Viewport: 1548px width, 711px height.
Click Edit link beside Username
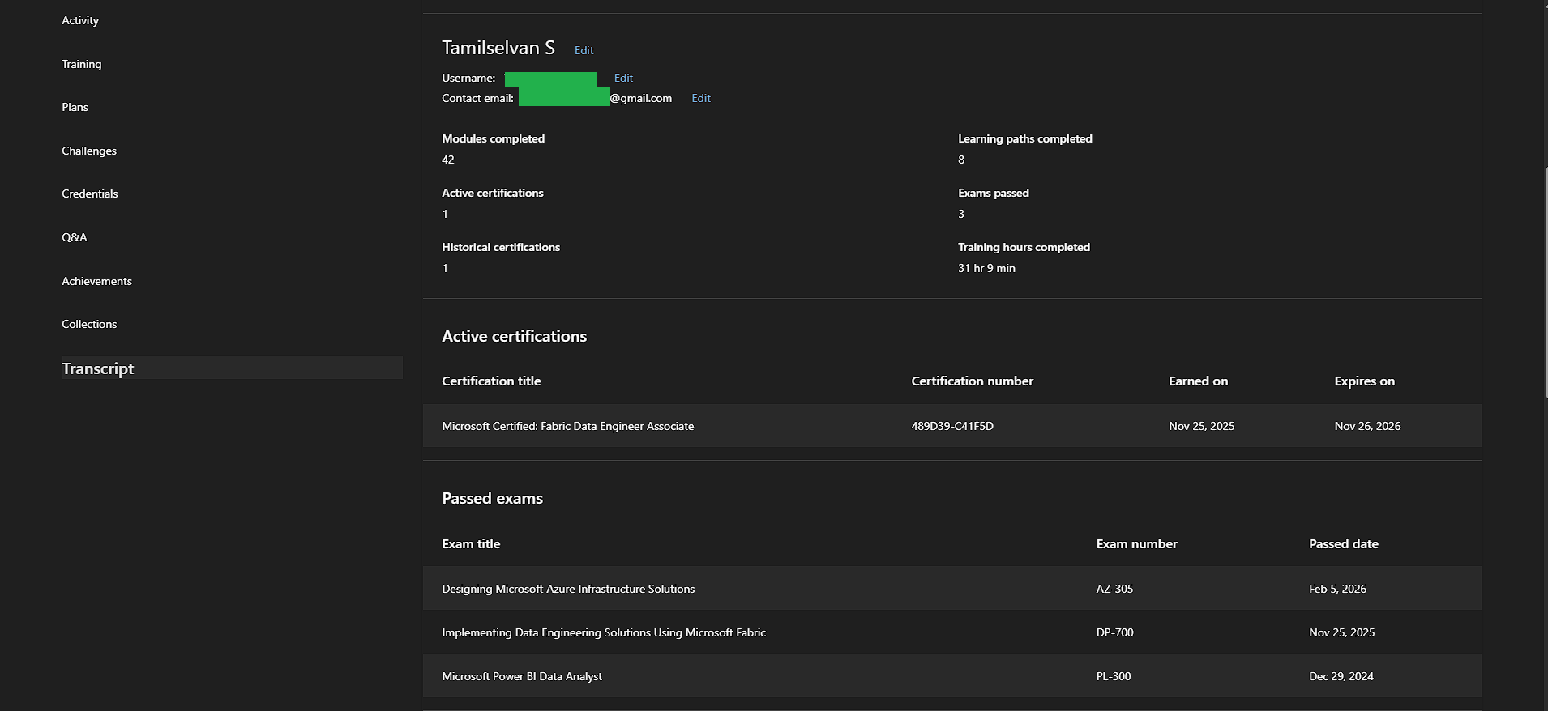[623, 78]
